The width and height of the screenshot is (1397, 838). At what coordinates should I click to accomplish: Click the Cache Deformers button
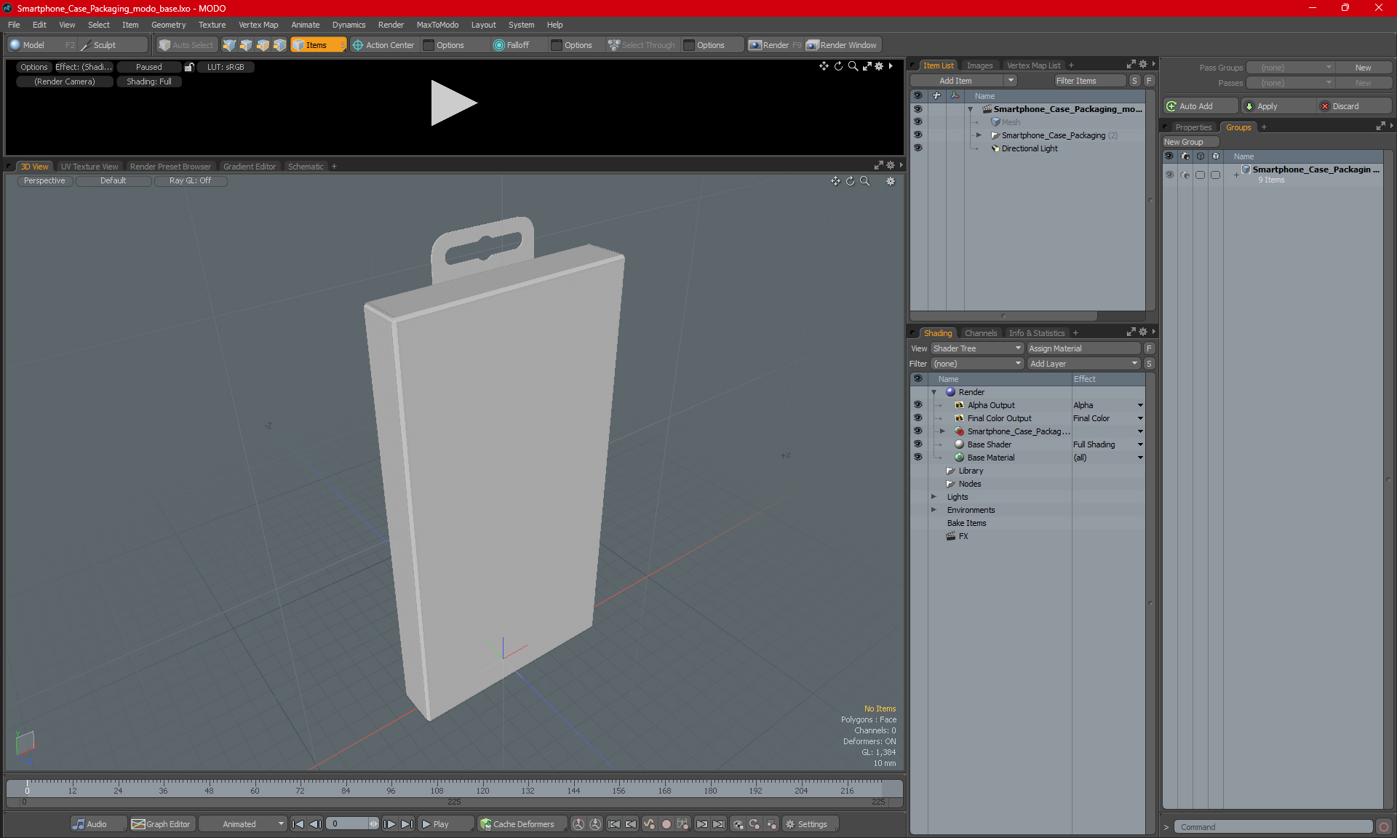pos(517,824)
